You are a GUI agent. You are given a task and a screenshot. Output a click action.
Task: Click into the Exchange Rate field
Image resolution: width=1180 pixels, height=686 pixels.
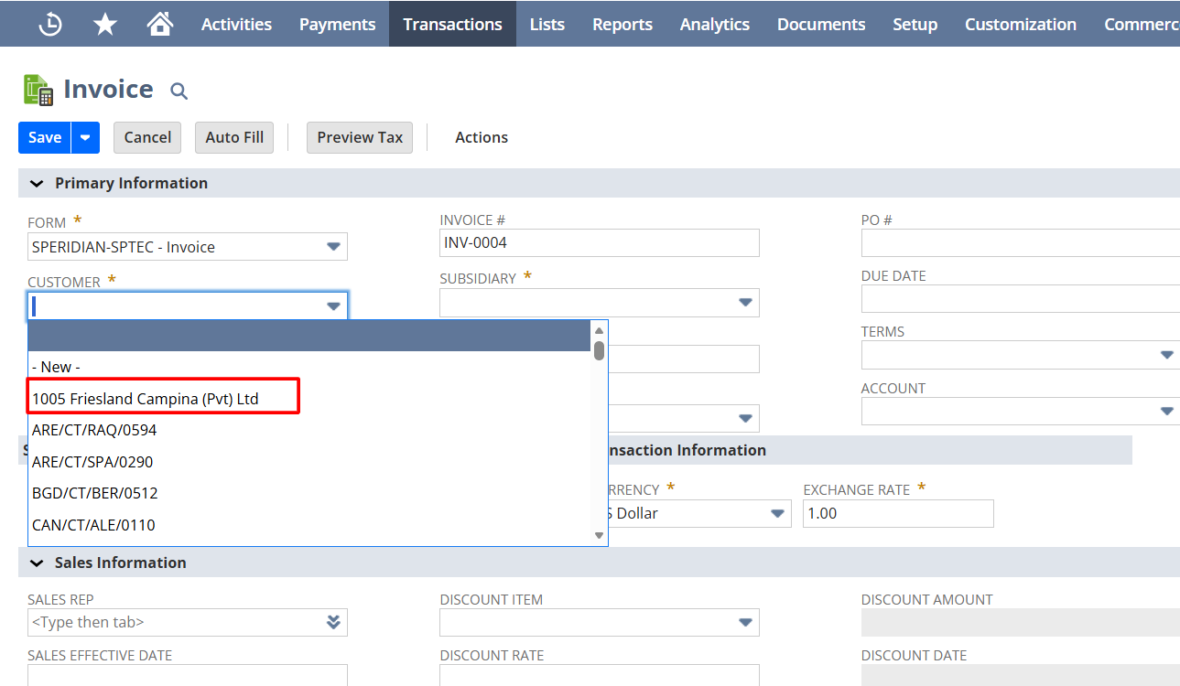(897, 513)
